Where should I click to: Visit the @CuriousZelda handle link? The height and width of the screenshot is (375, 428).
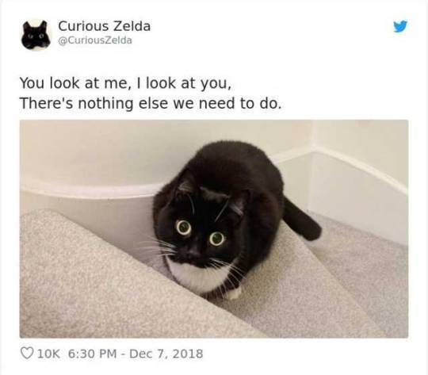point(95,40)
